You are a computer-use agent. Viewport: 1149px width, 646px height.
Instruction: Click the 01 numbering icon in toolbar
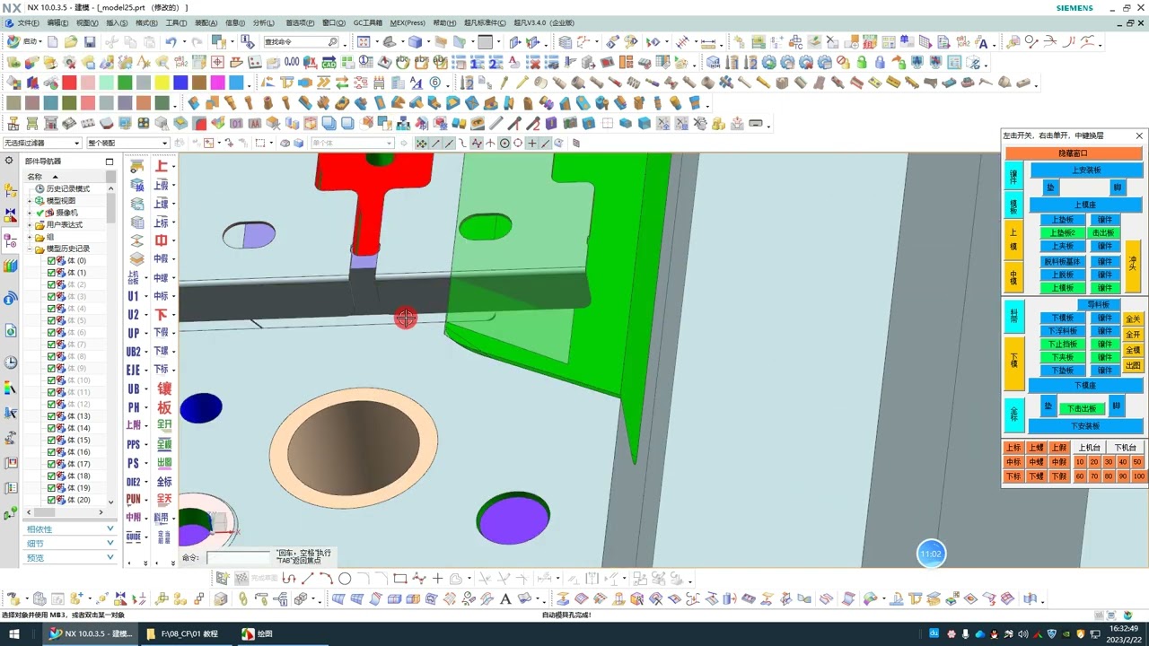click(x=236, y=124)
